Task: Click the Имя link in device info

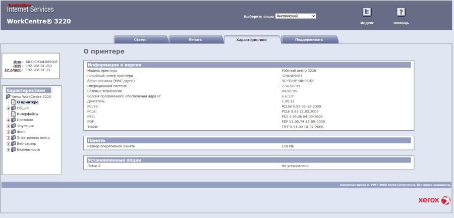Action: tap(17, 62)
